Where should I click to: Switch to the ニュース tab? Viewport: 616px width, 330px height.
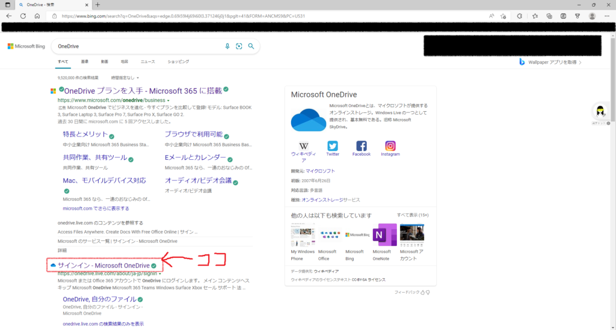[148, 61]
